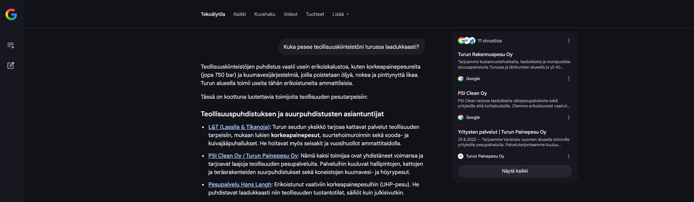Click the Google favicon under PSI Clean Oy

[x=460, y=117]
